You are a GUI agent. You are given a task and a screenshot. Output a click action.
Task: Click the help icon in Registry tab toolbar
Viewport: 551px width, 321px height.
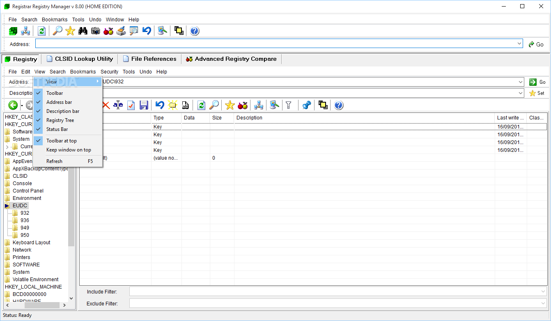pyautogui.click(x=338, y=105)
